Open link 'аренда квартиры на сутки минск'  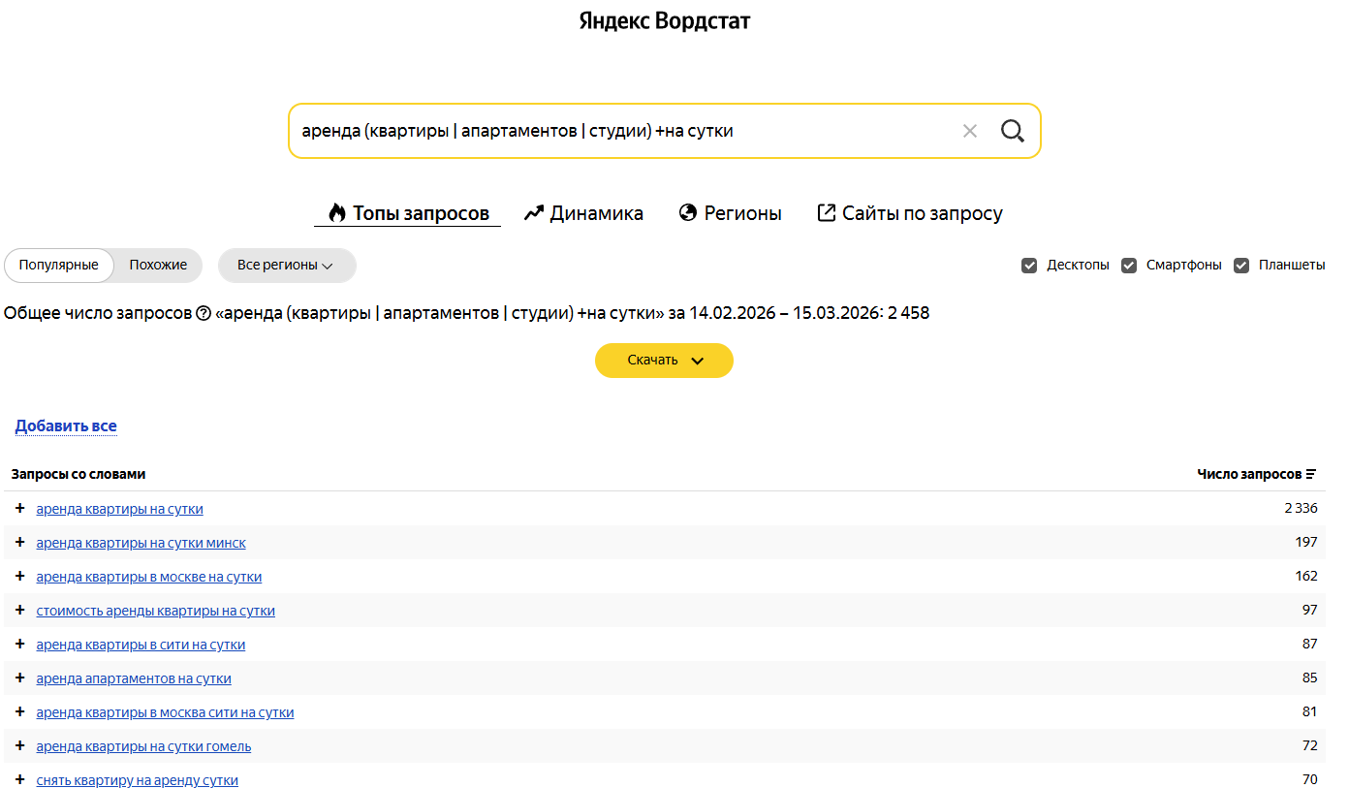141,543
